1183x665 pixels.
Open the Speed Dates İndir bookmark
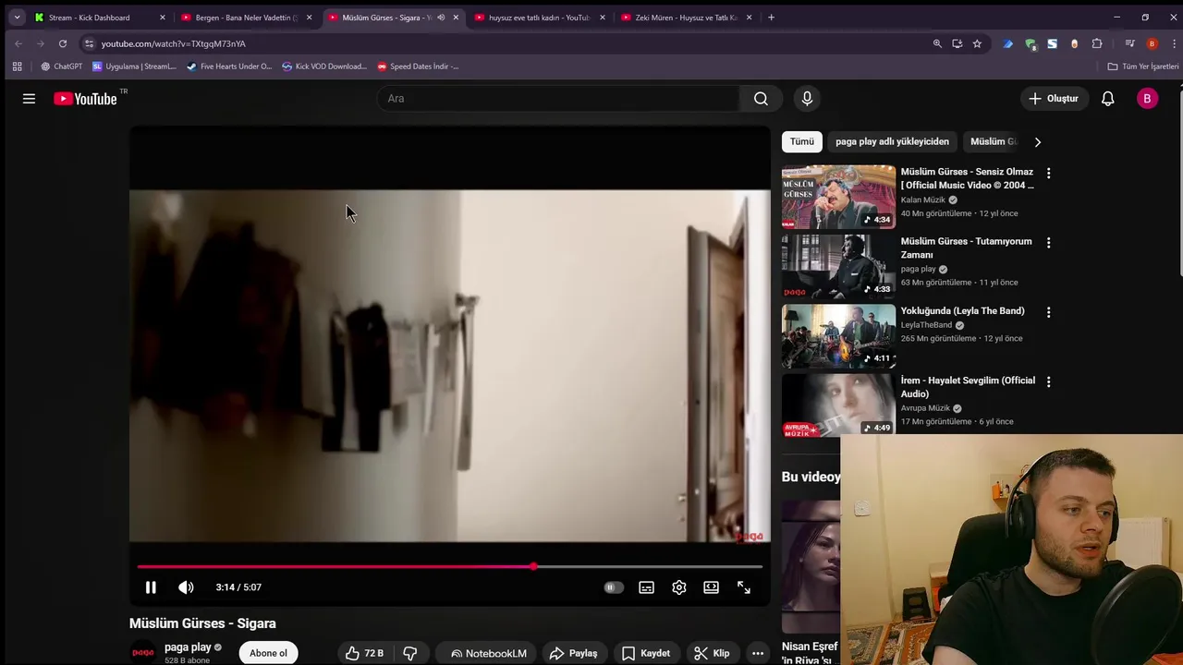click(418, 66)
